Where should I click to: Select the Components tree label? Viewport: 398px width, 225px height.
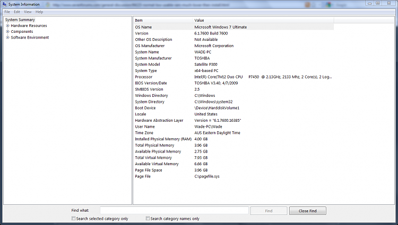[x=22, y=32]
